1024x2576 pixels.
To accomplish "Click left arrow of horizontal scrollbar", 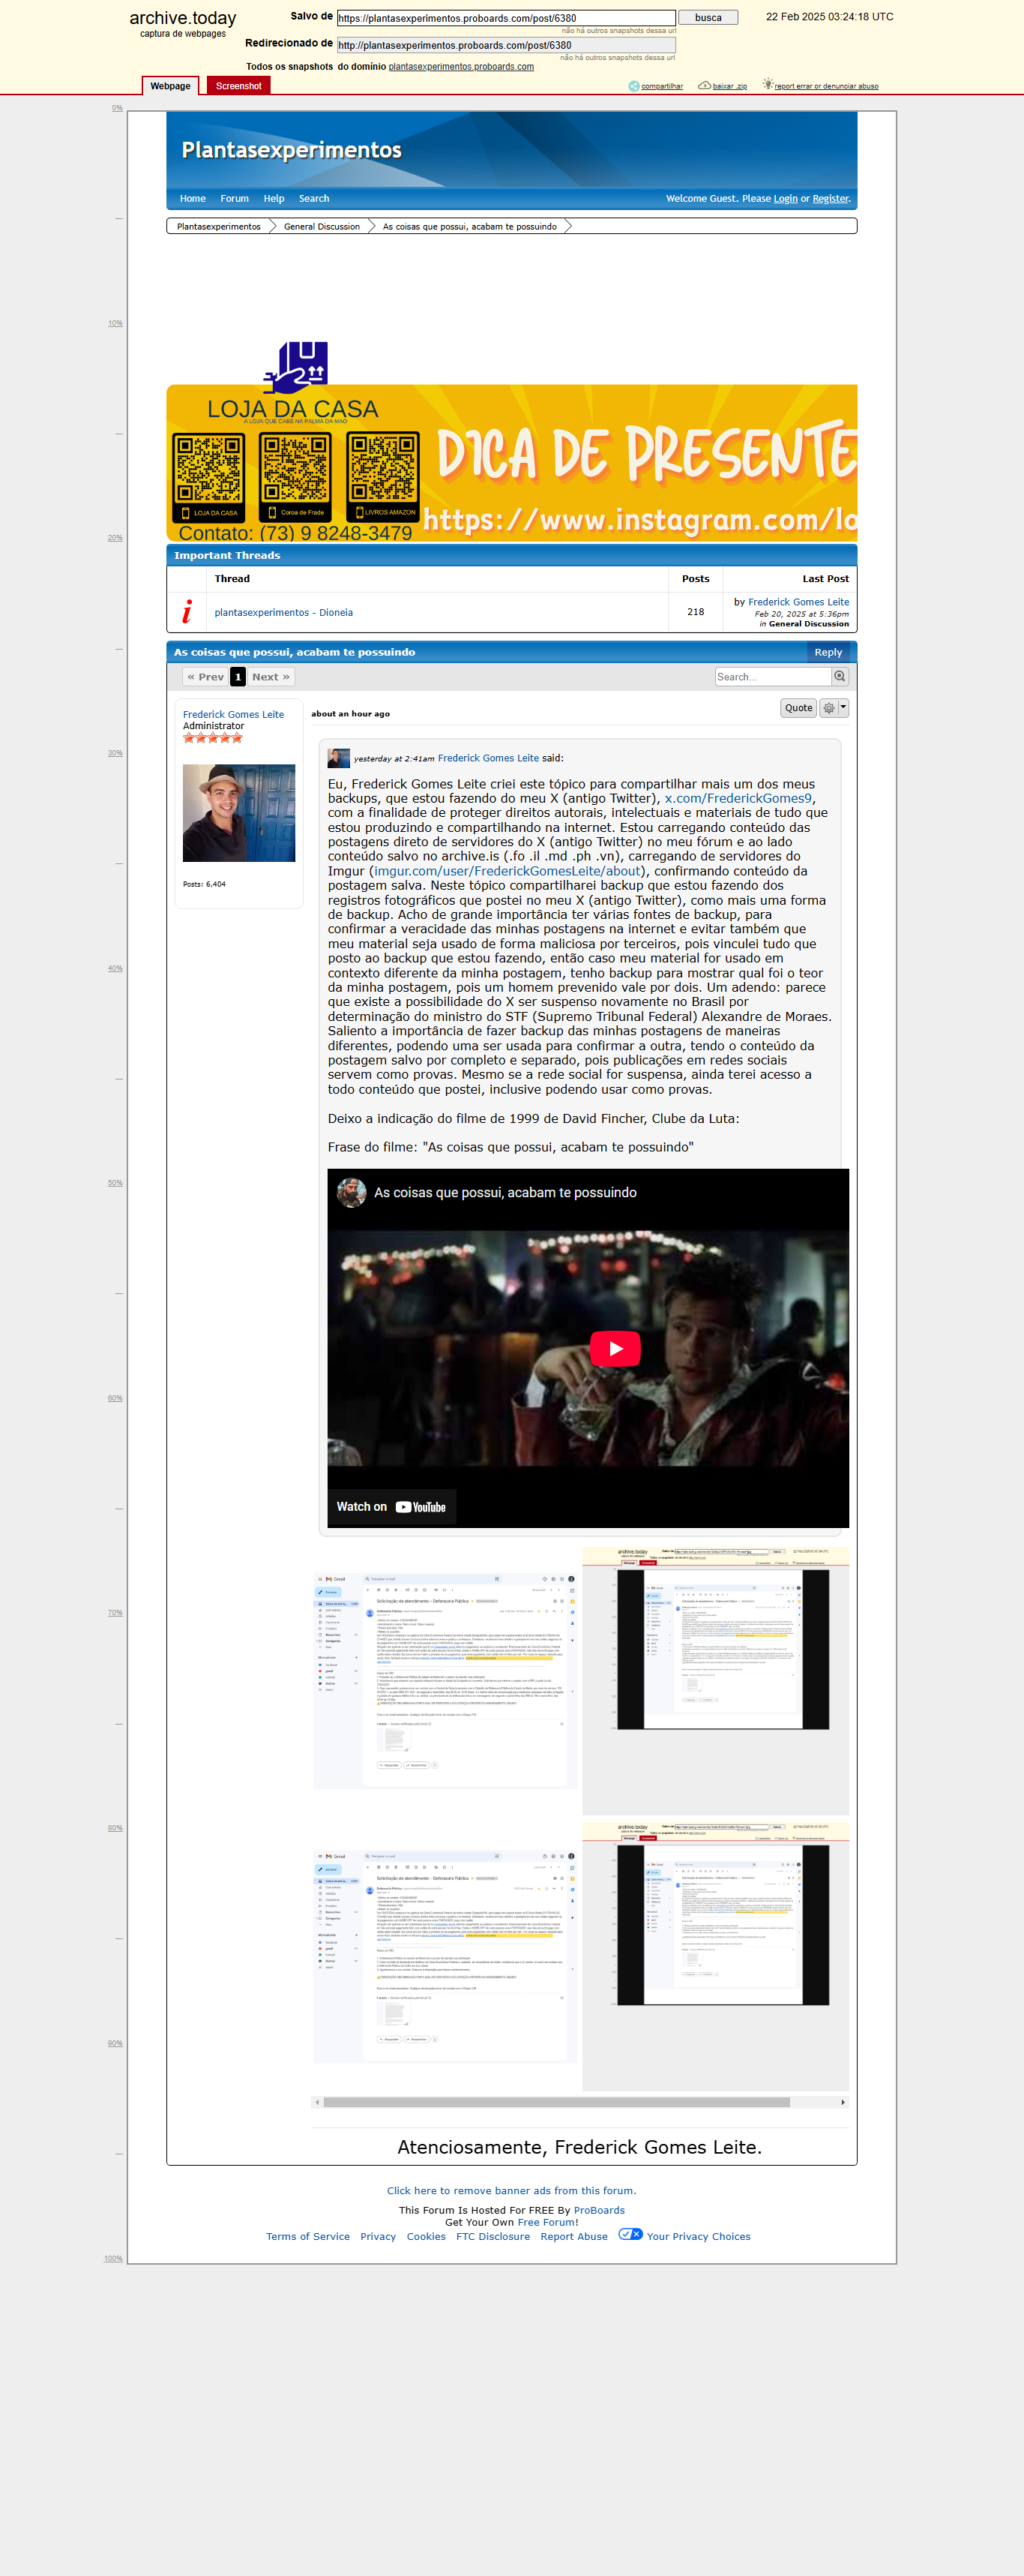I will coord(318,2102).
